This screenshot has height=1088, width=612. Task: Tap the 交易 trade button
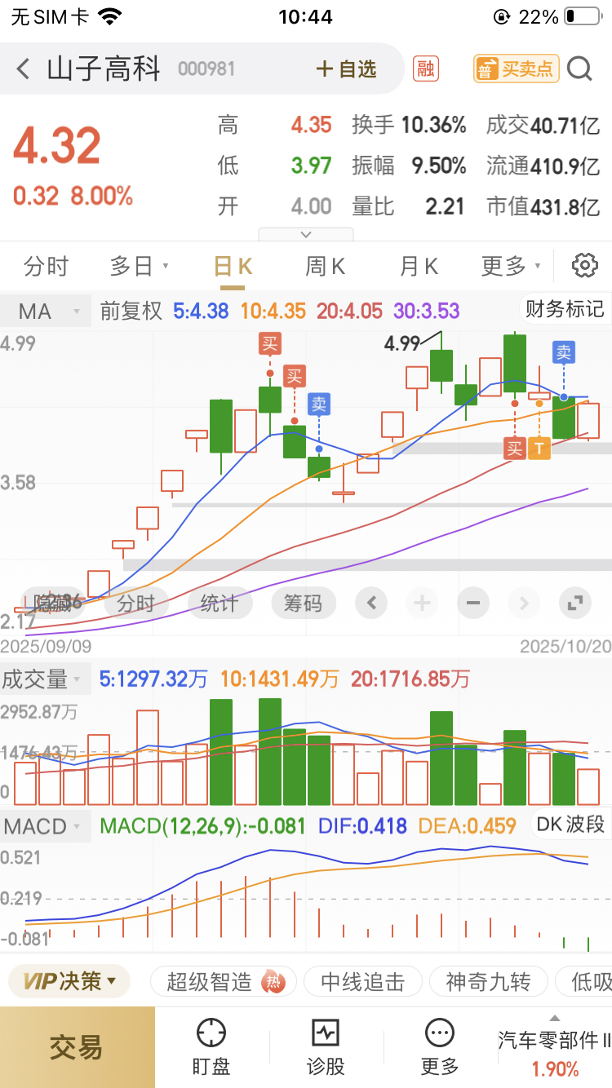point(78,1047)
